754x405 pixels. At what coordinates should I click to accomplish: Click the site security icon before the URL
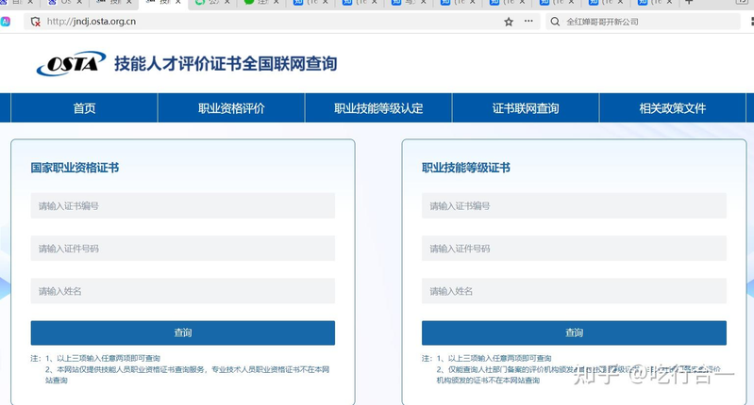pyautogui.click(x=36, y=22)
